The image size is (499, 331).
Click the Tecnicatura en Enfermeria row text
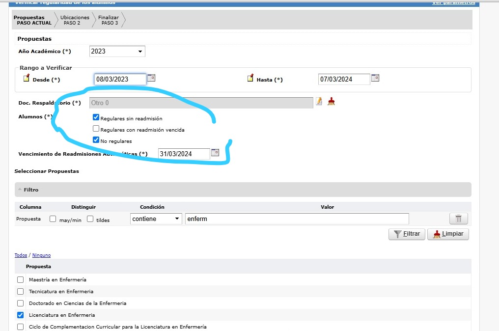tap(61, 292)
